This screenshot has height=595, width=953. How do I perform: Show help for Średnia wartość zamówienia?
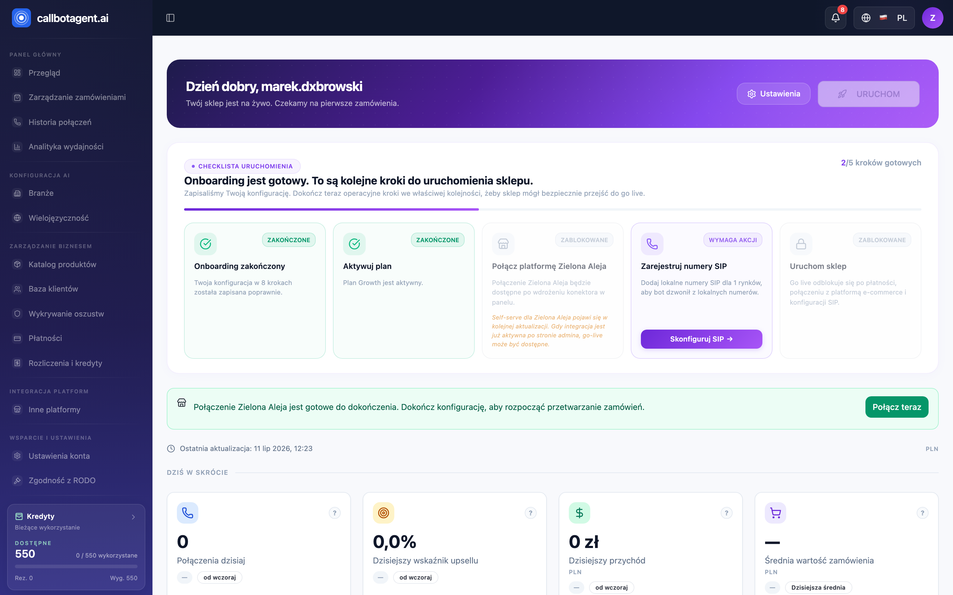[922, 513]
